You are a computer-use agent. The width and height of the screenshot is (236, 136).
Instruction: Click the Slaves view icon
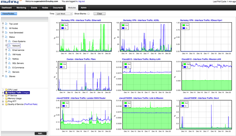tap(6, 76)
